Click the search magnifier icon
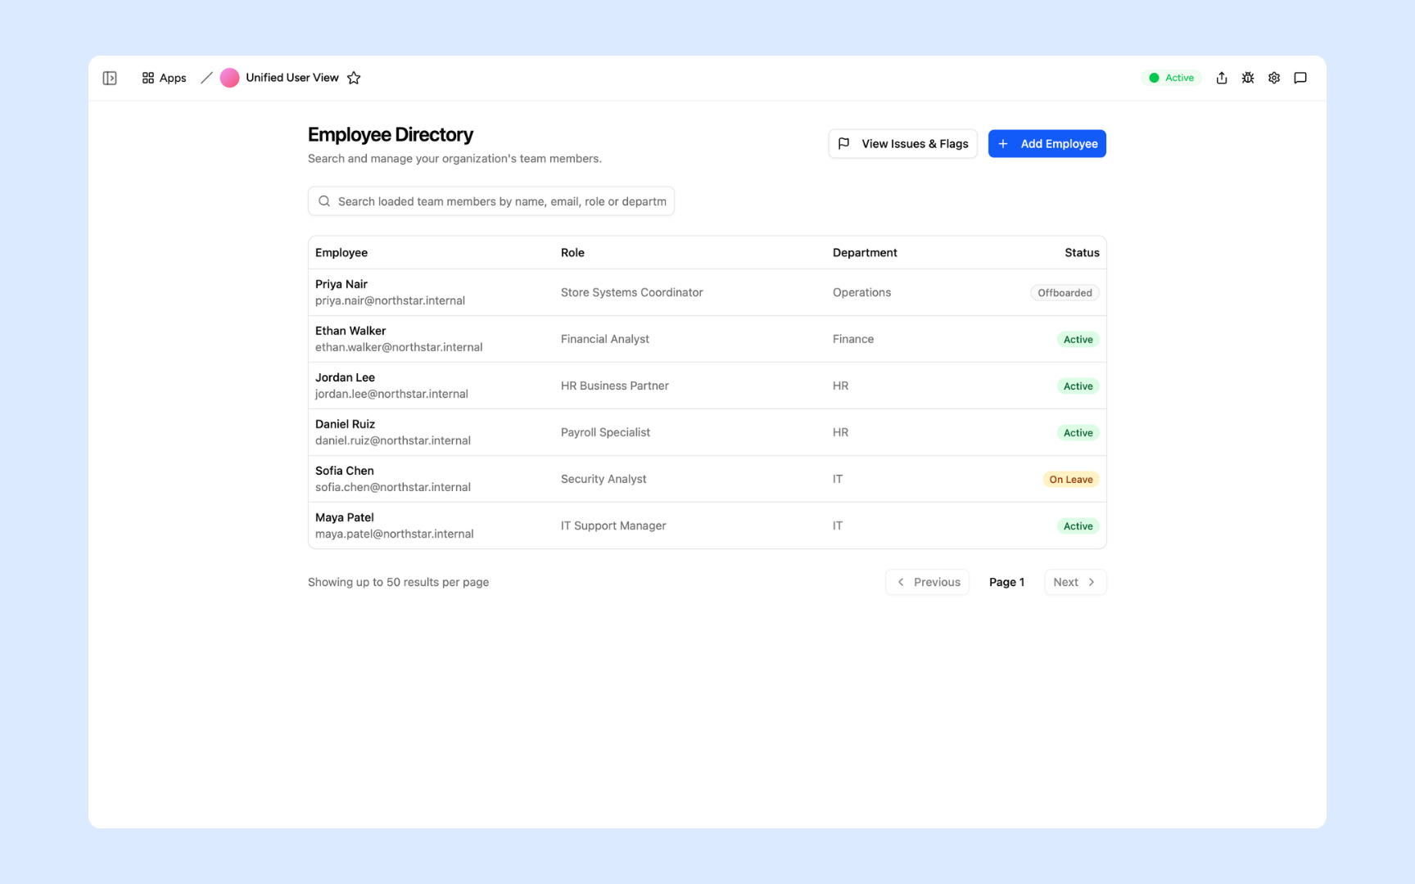 pyautogui.click(x=324, y=201)
